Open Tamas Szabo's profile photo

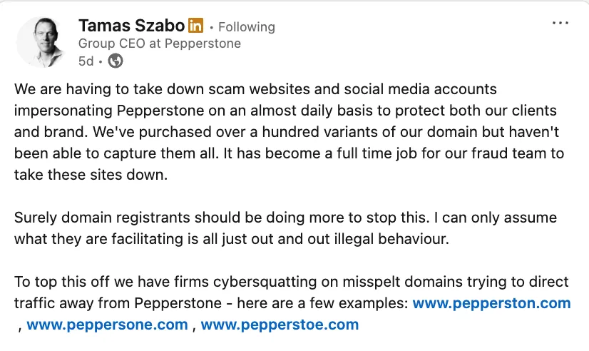tap(41, 42)
